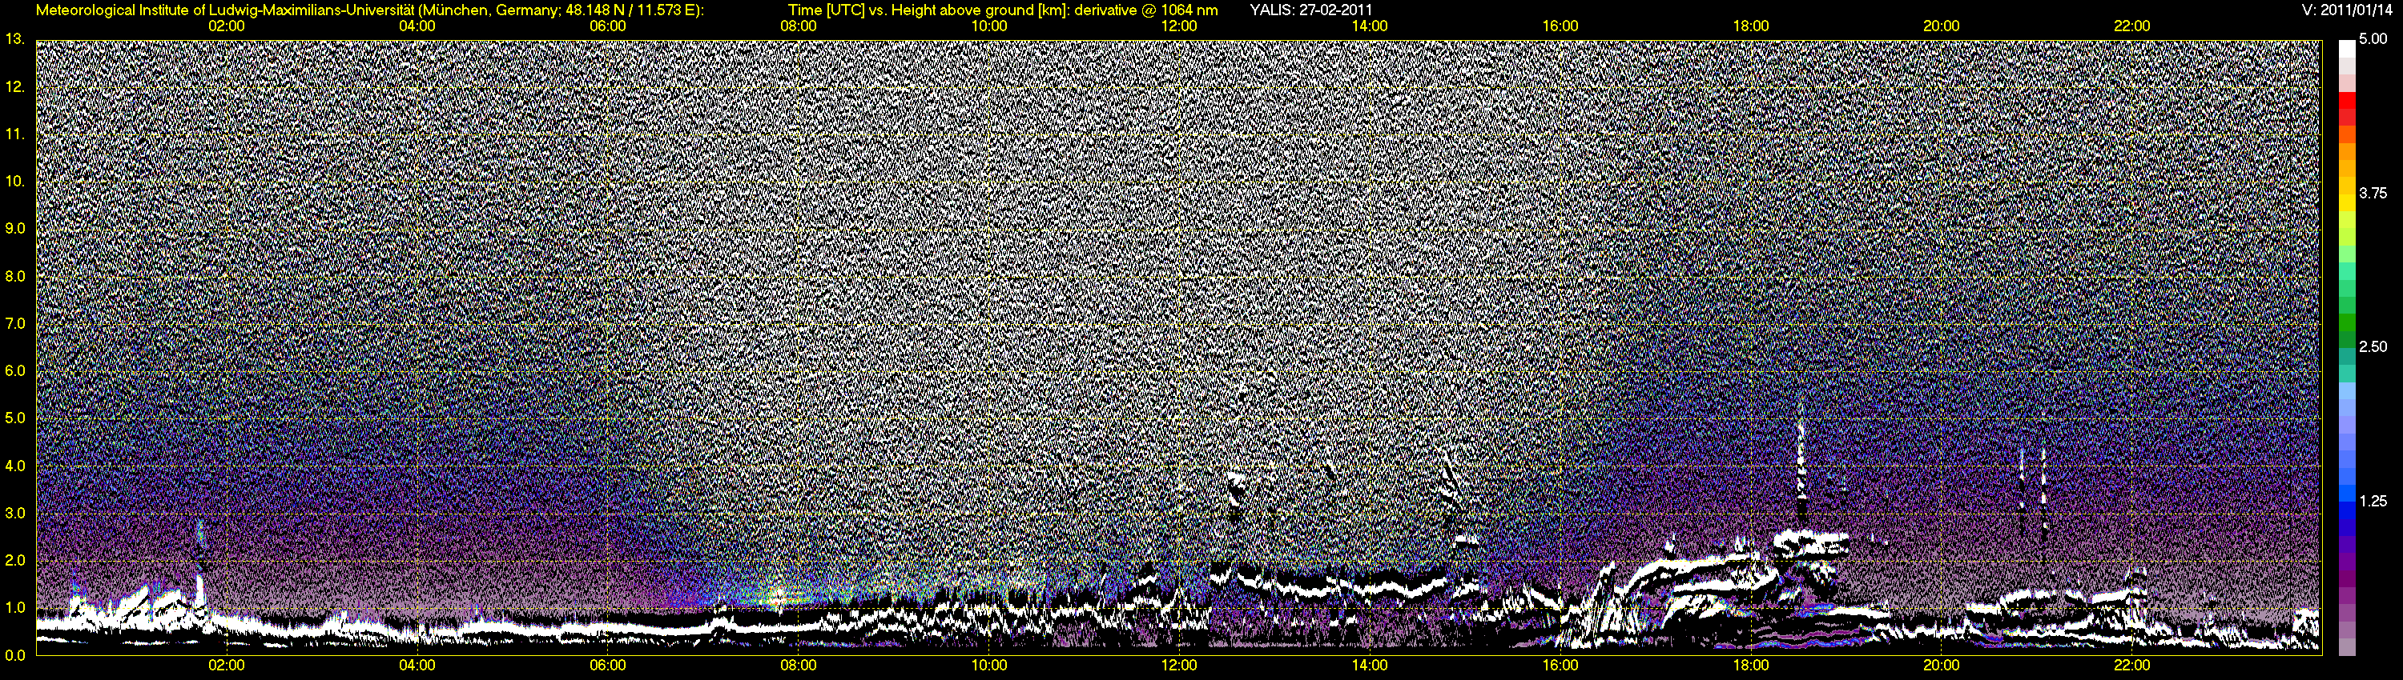Click the 8.0 height axis label

pyautogui.click(x=14, y=276)
